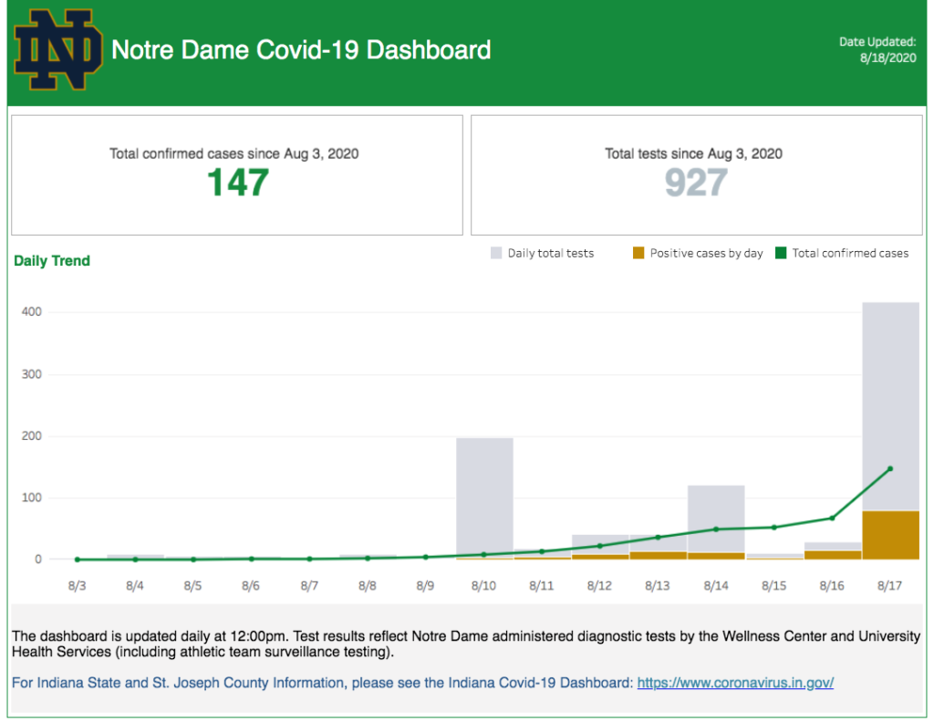Click the 8/10 axis date label
The image size is (934, 723).
point(483,586)
